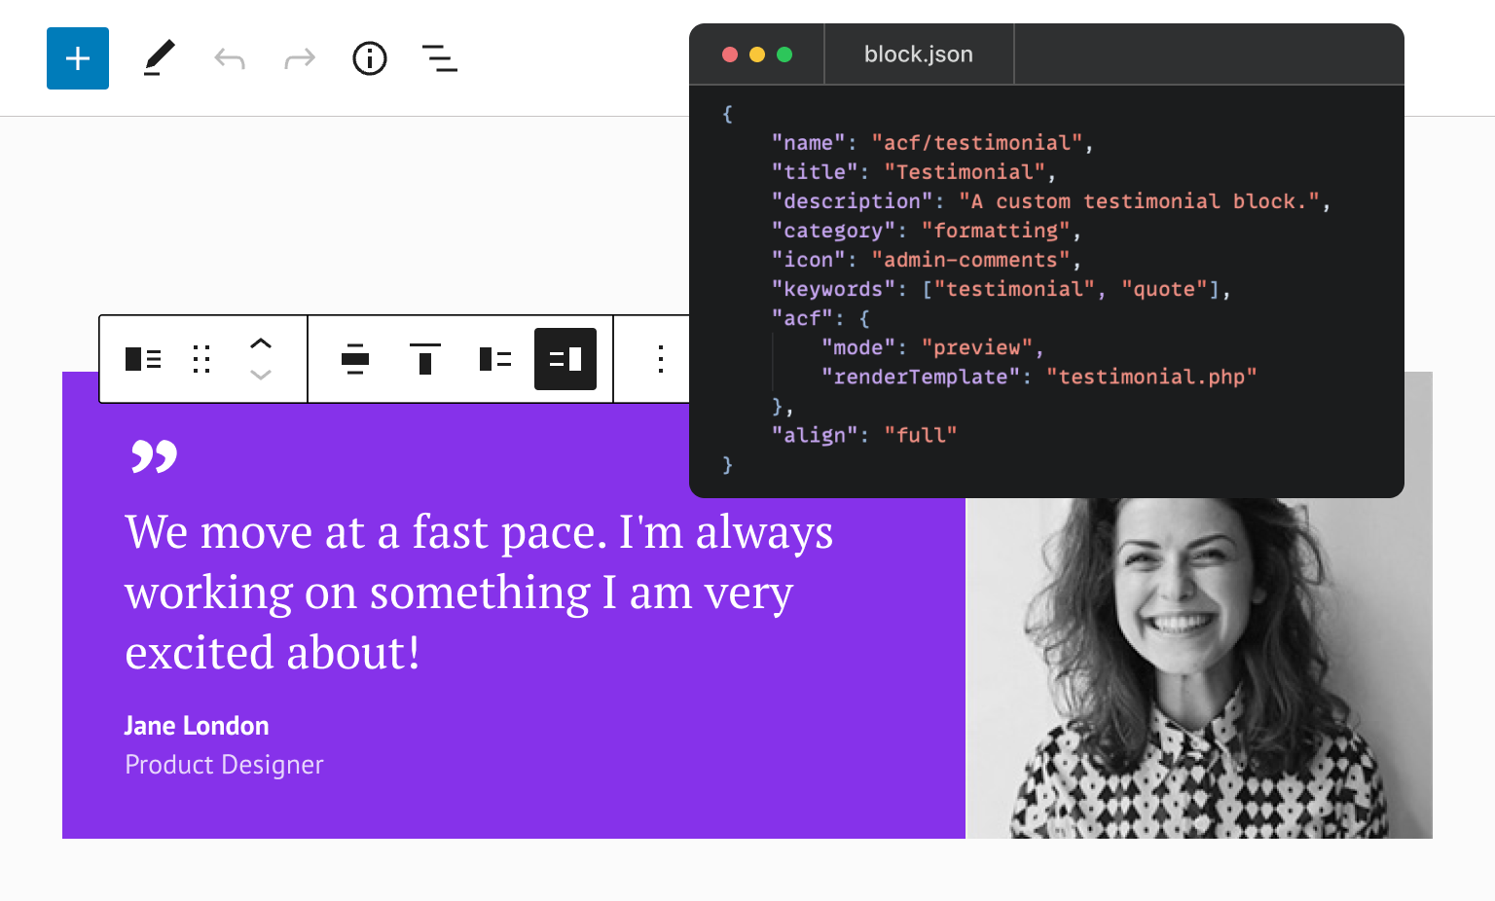Image resolution: width=1495 pixels, height=901 pixels.
Task: Select the block.json tab
Action: tap(919, 54)
